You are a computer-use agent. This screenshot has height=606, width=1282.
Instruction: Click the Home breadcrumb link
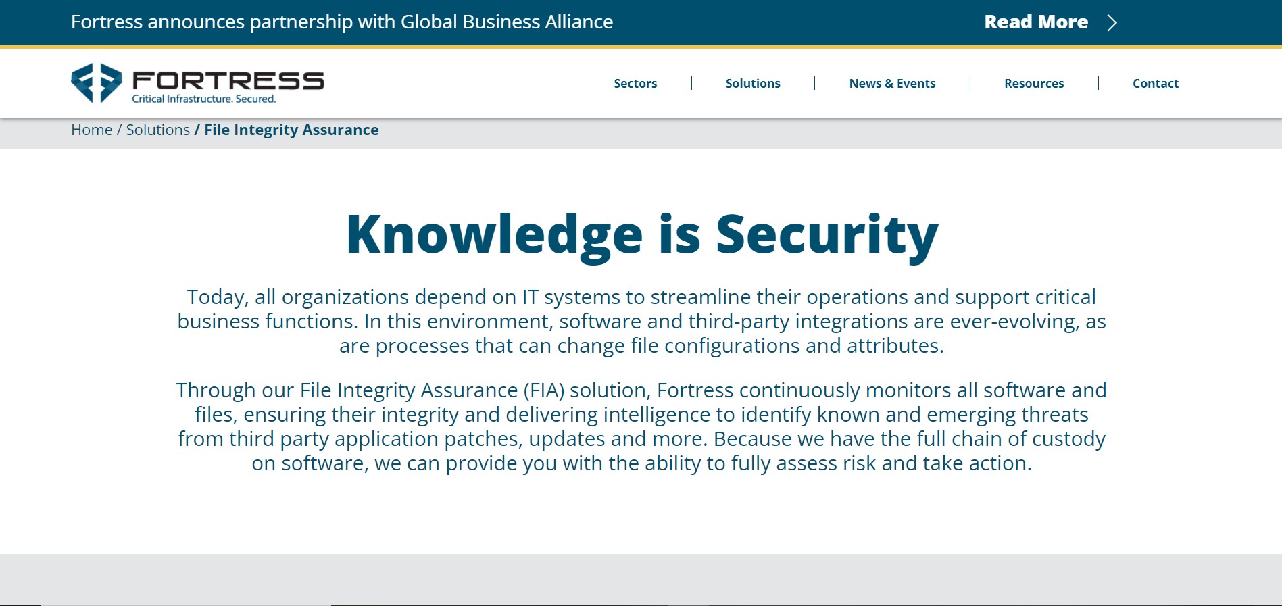[92, 130]
